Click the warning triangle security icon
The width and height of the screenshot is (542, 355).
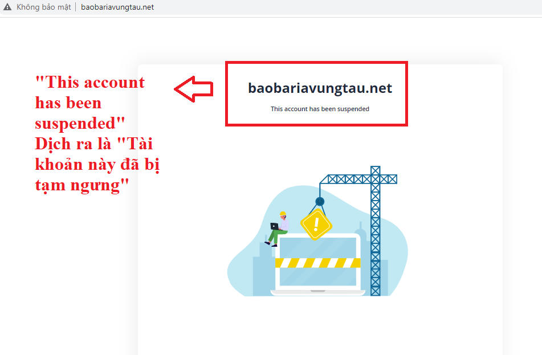[x=7, y=7]
